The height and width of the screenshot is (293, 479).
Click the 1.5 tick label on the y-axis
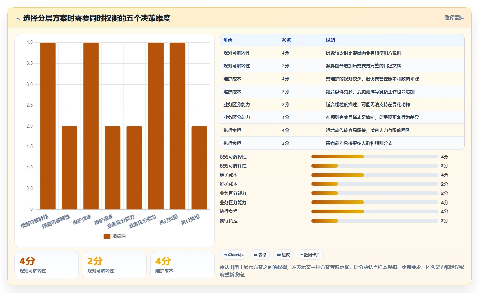[x=29, y=147]
